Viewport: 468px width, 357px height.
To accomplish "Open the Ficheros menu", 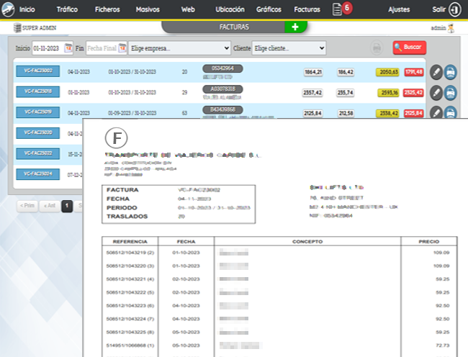I will click(x=107, y=9).
